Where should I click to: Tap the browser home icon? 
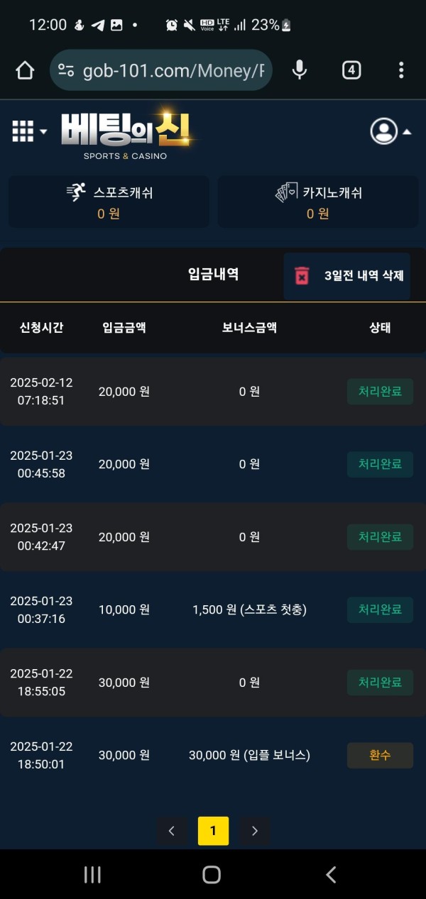(25, 70)
